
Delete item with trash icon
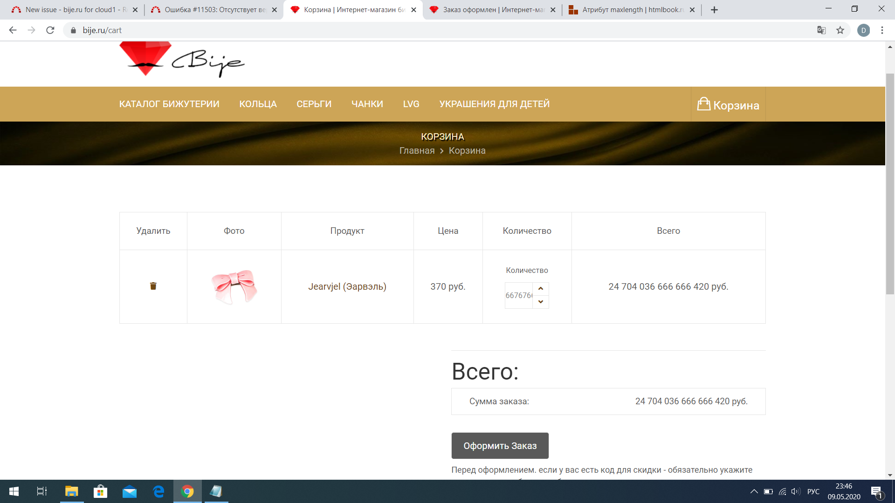pyautogui.click(x=153, y=286)
